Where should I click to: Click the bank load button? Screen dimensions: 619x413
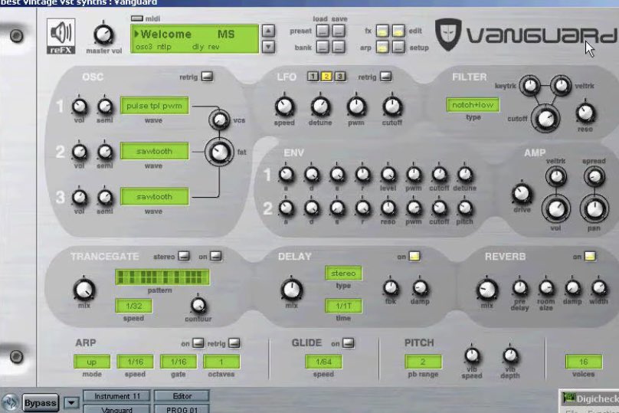click(x=323, y=48)
